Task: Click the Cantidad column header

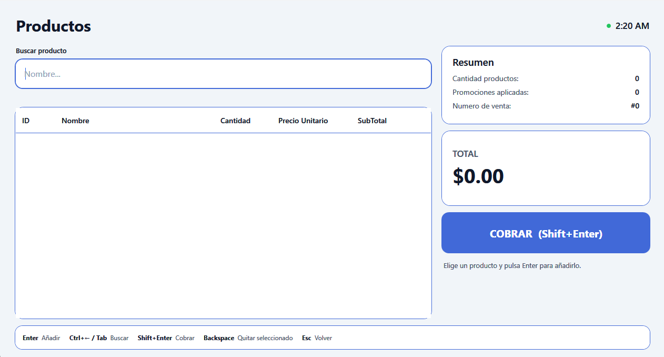Action: coord(235,121)
